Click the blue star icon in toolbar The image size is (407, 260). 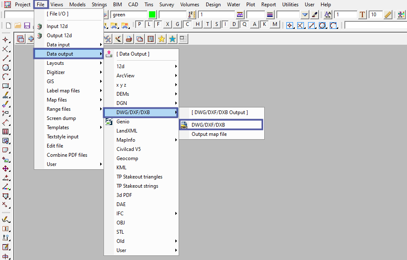coord(172,39)
